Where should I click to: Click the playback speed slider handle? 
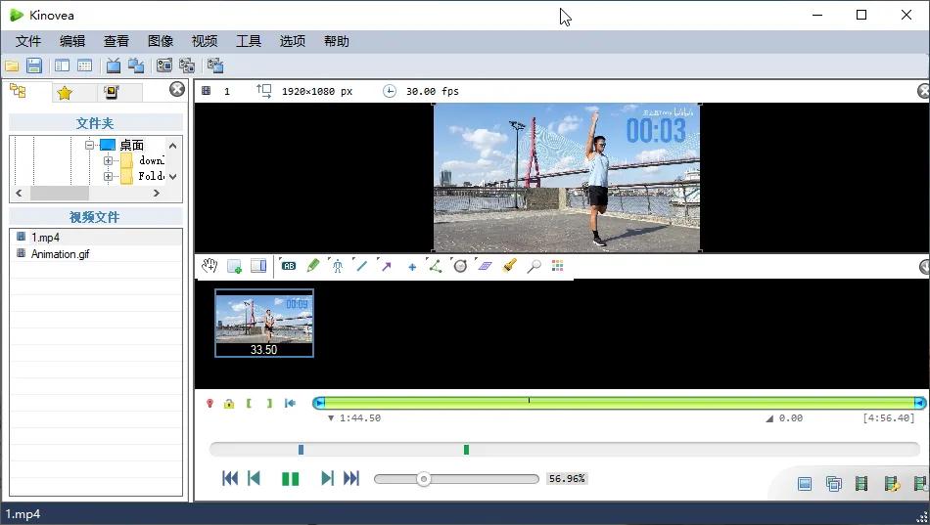coord(423,479)
